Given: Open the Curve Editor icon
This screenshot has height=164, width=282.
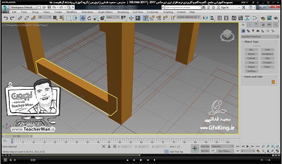Looking at the screenshot, I should pyautogui.click(x=241, y=18).
